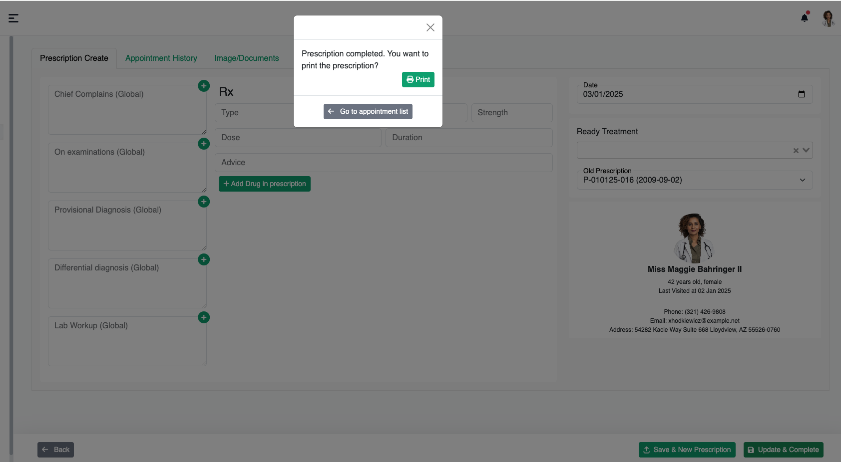
Task: Click the Advice field
Action: point(384,163)
